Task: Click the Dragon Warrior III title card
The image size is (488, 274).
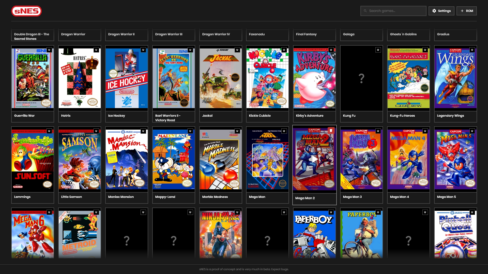Action: click(x=173, y=35)
